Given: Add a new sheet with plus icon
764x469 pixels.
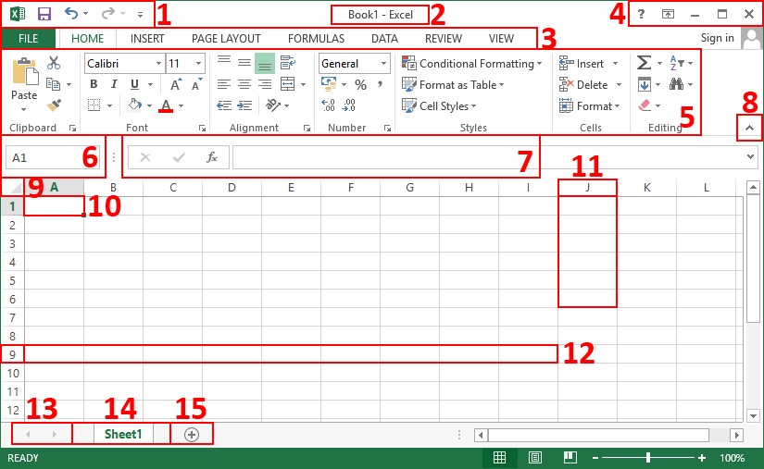Looking at the screenshot, I should click(192, 434).
